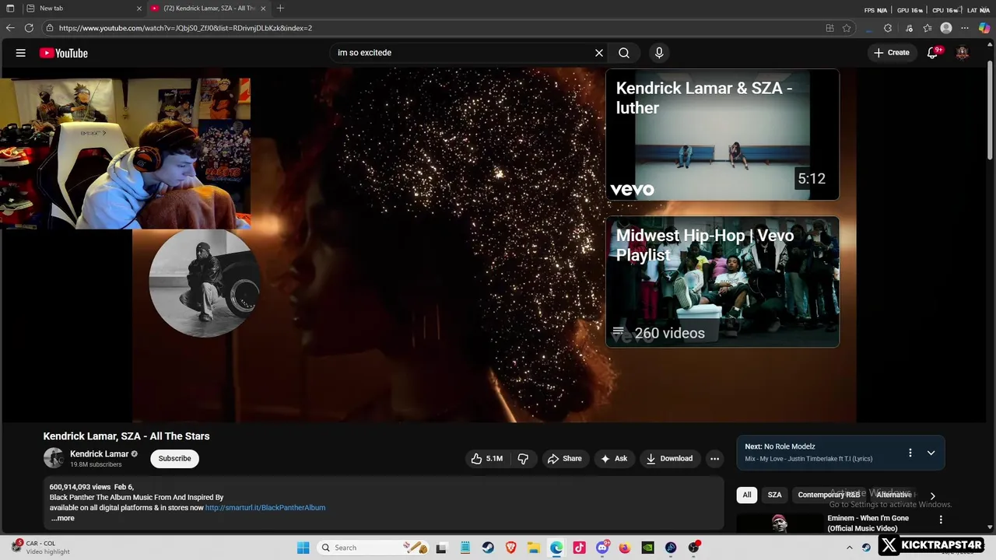Open Kendrick Lamar channel name
This screenshot has height=560, width=996.
pos(99,453)
